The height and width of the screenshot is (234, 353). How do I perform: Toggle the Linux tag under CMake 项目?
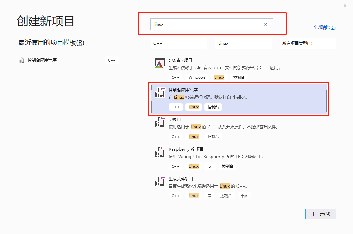(219, 77)
